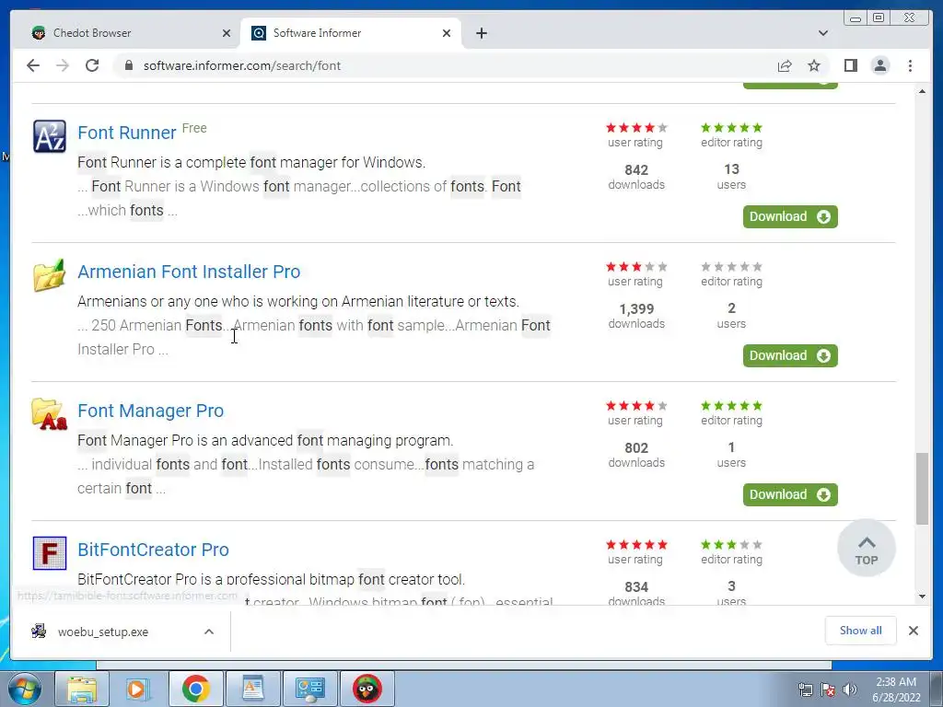
Task: Click the network tray icon
Action: pyautogui.click(x=805, y=690)
